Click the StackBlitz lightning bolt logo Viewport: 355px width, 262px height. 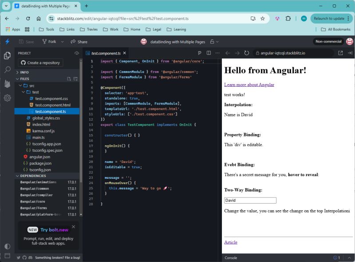pyautogui.click(x=7, y=41)
